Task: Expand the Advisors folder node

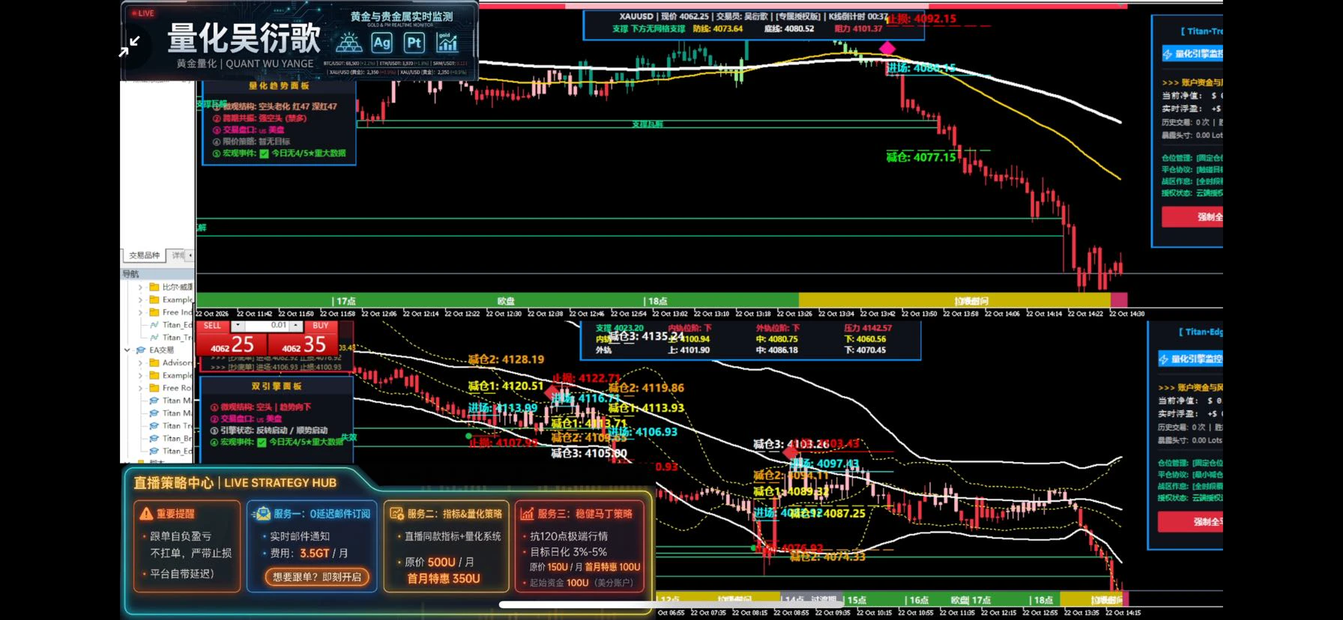Action: (140, 362)
